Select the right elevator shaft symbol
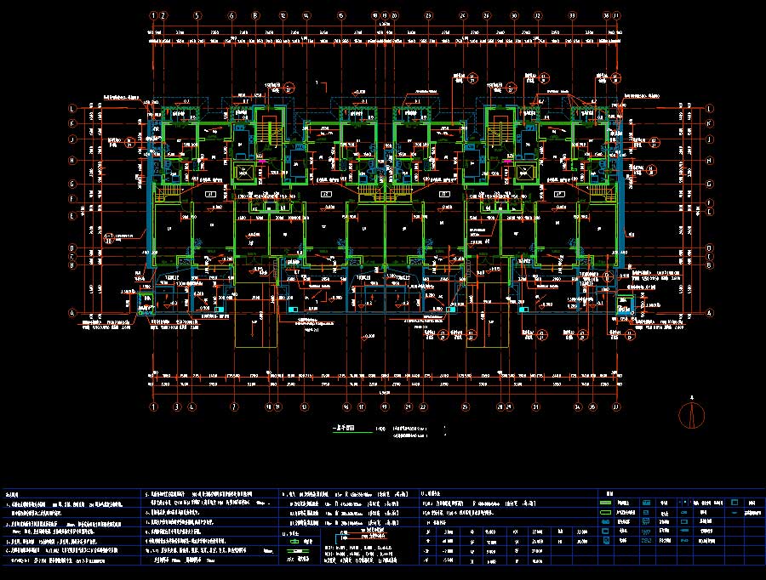The image size is (766, 580). coord(526,173)
